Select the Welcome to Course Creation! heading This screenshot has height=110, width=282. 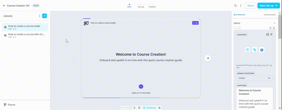[x=141, y=54]
